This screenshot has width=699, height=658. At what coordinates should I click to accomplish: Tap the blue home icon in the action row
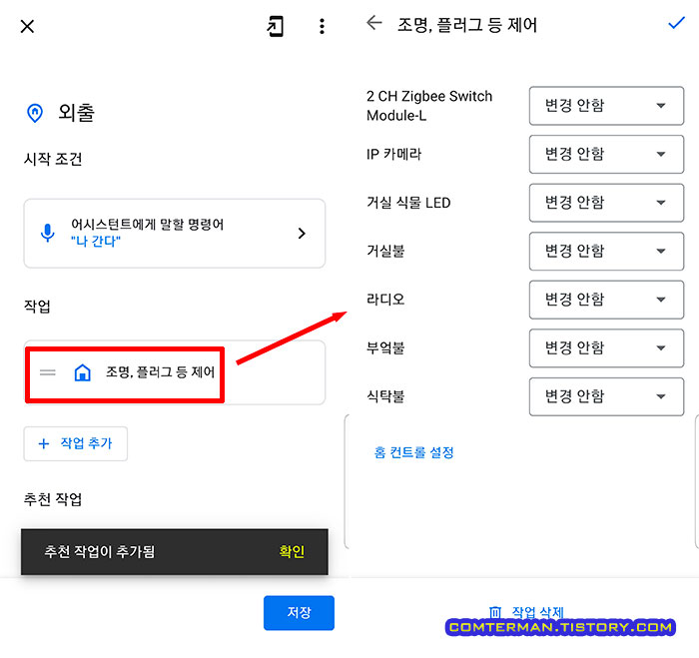point(83,372)
